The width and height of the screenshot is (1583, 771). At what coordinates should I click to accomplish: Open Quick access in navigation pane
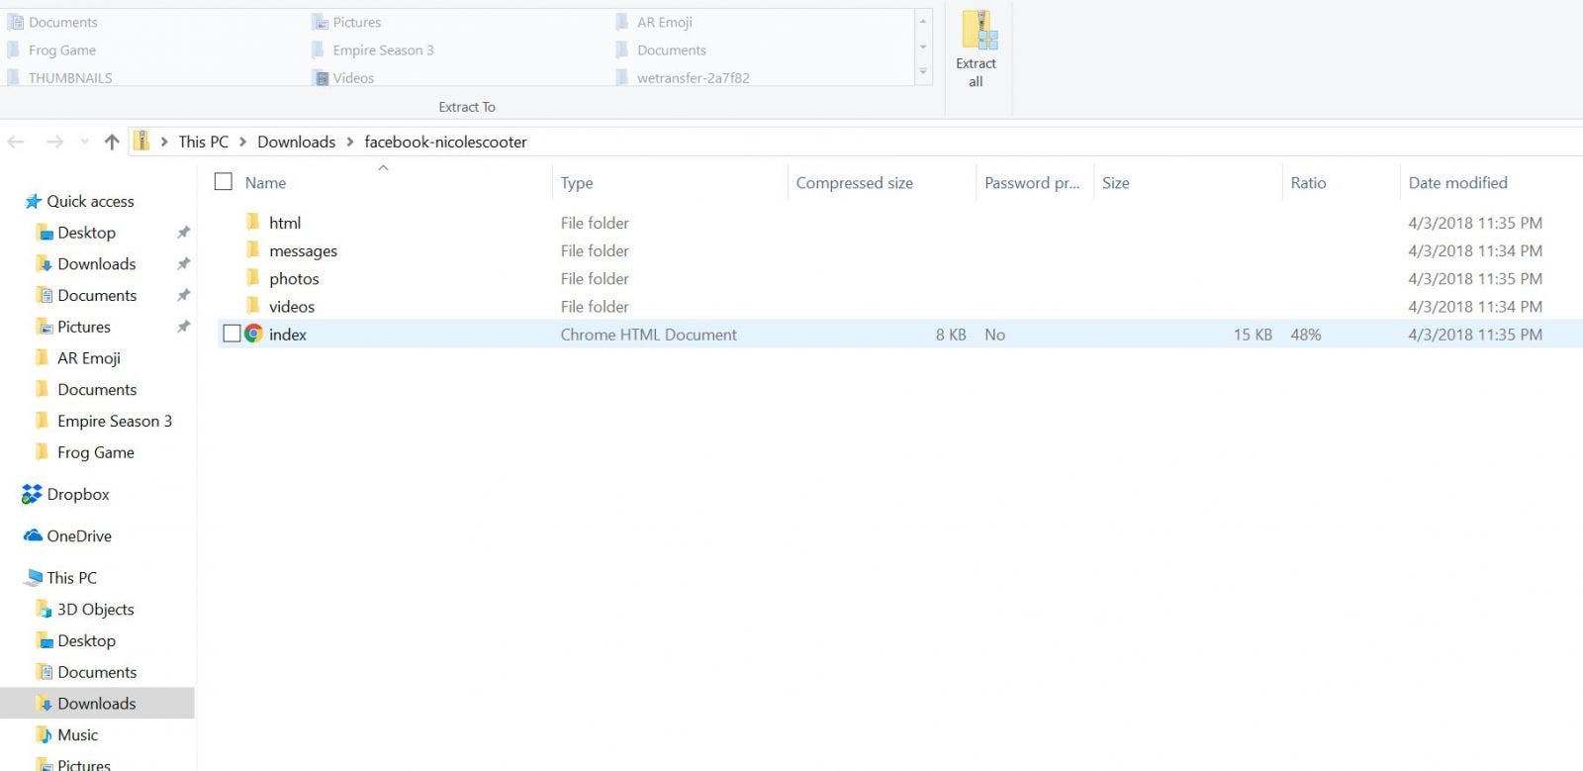90,201
